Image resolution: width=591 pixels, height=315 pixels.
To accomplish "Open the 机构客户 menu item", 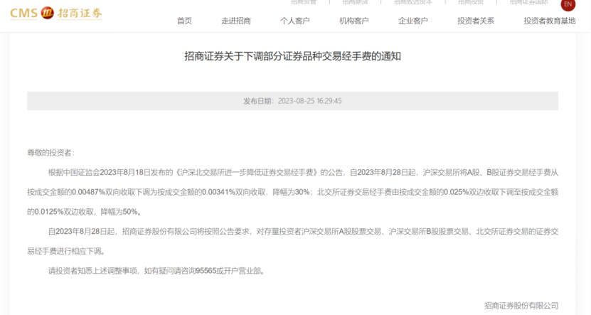I will coord(354,21).
